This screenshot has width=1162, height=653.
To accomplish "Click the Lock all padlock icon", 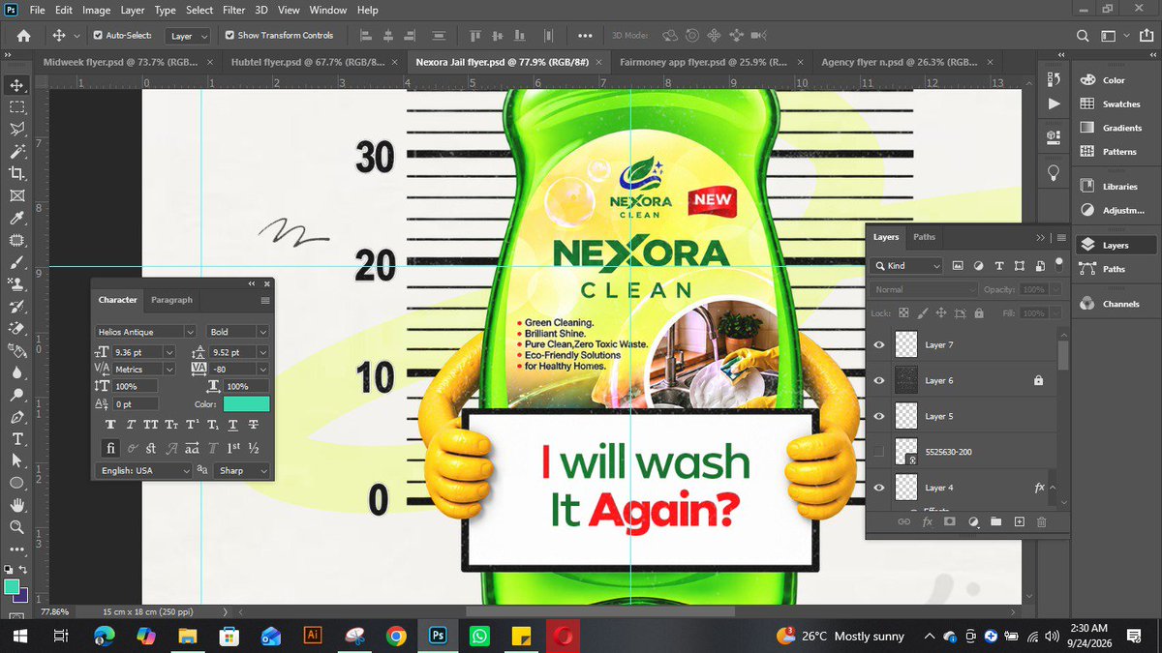I will click(x=979, y=313).
